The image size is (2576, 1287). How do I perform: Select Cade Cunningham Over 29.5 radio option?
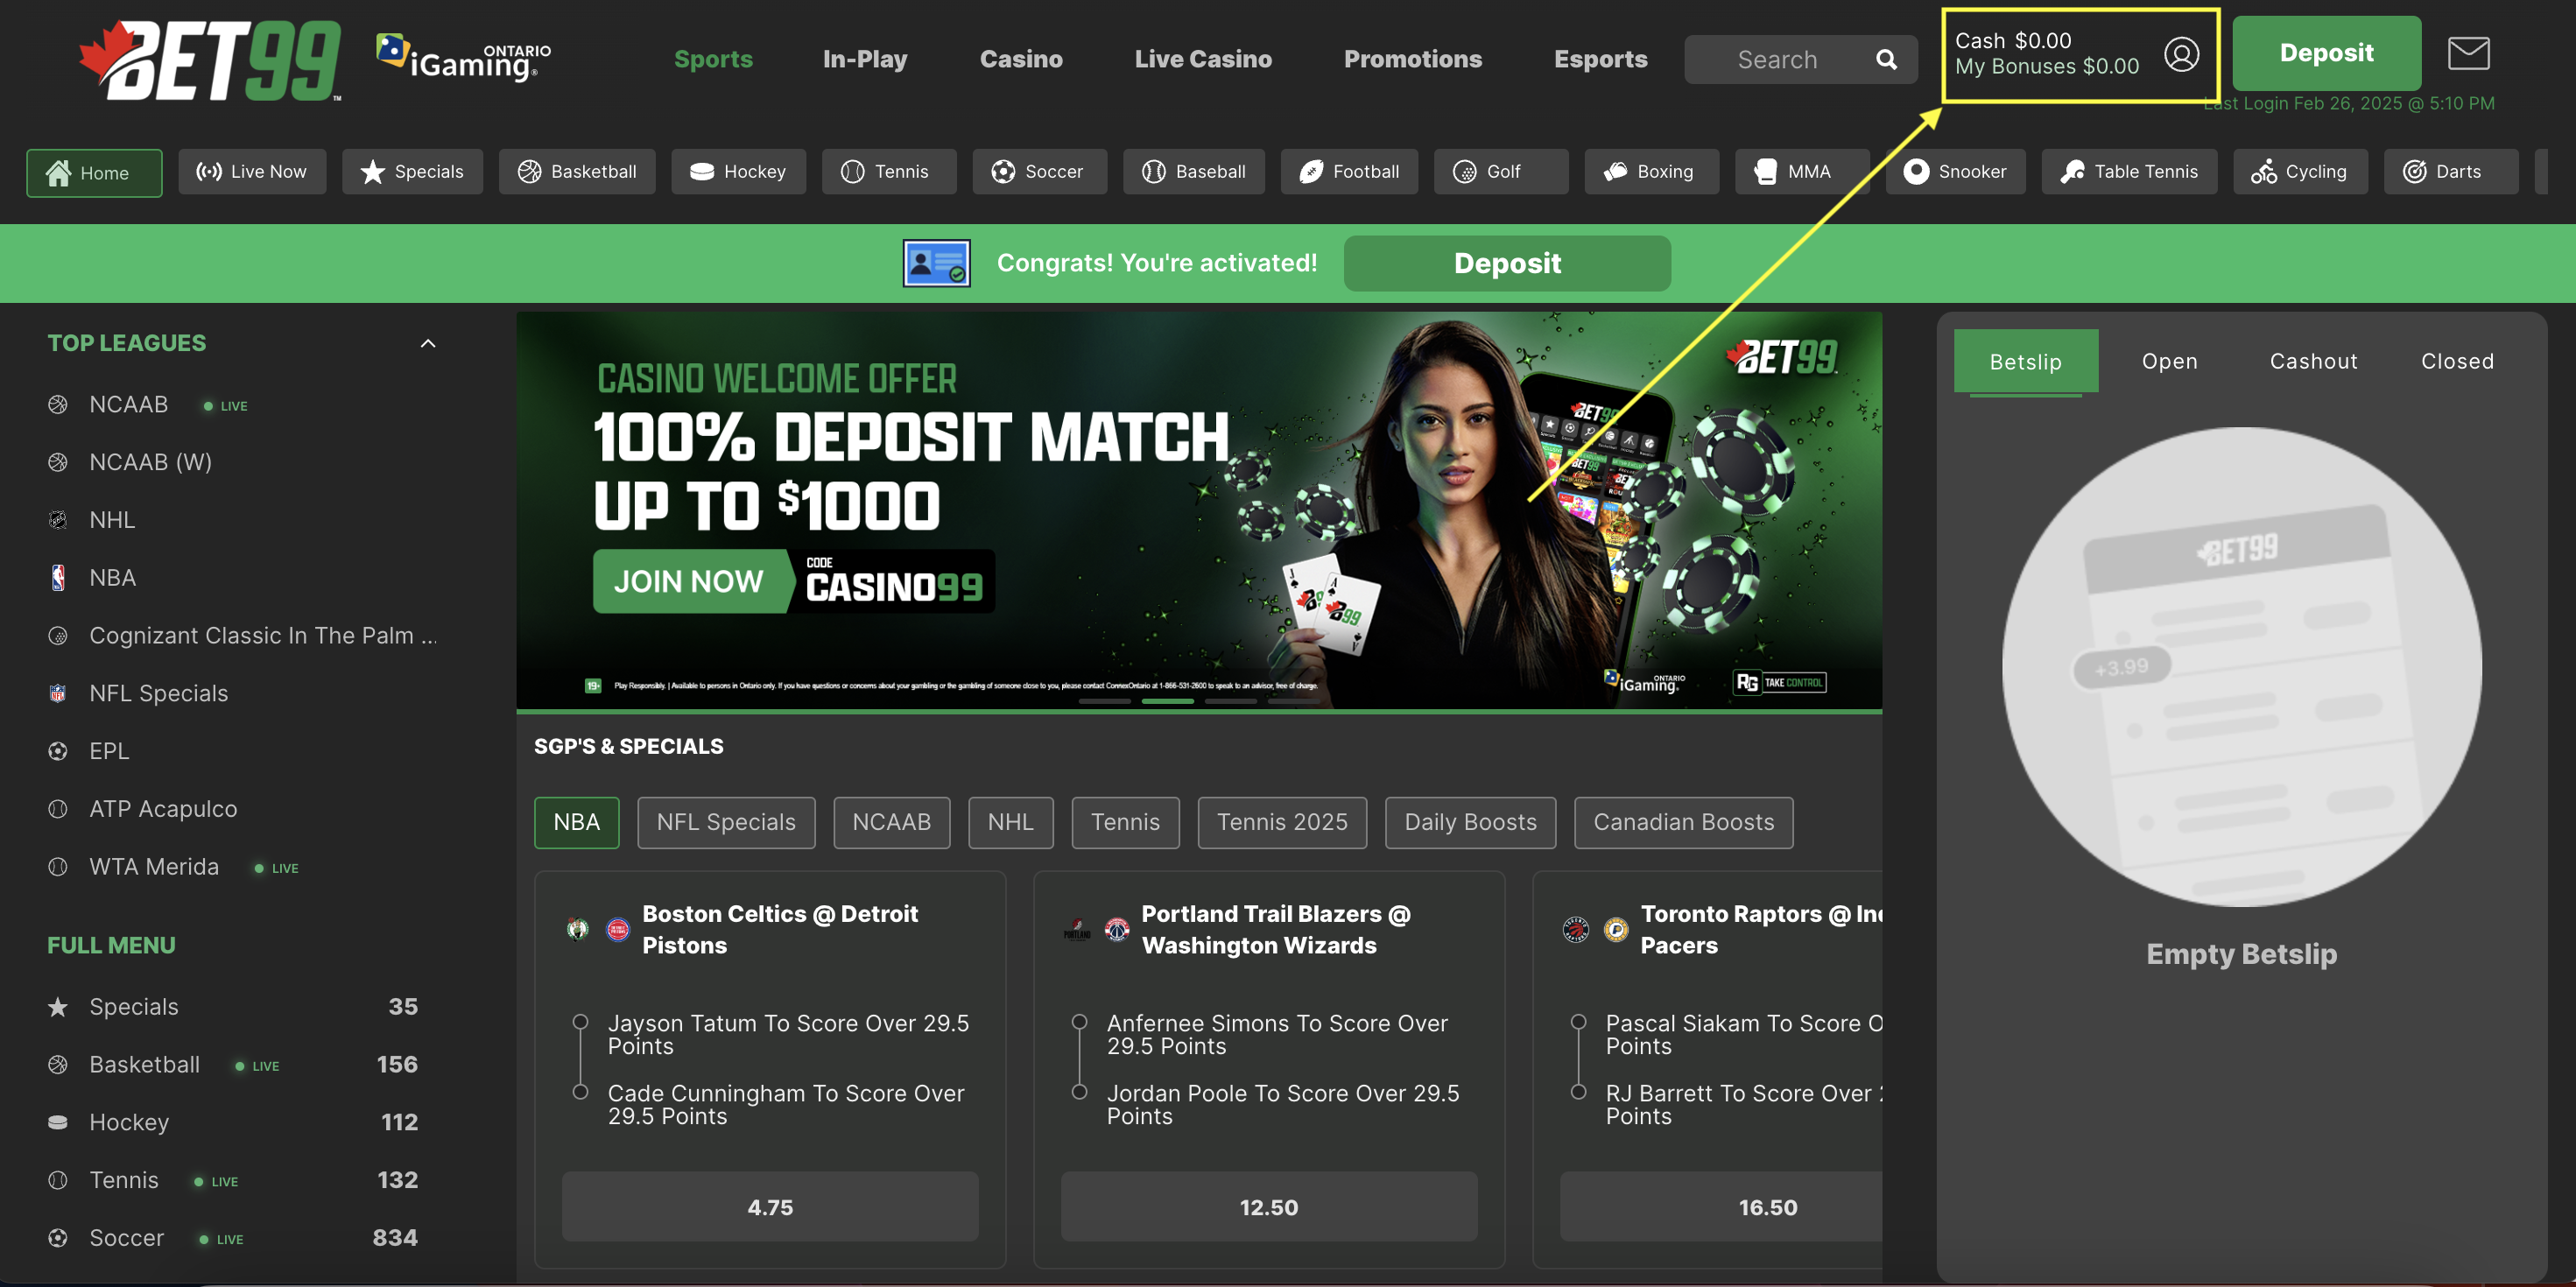tap(580, 1092)
